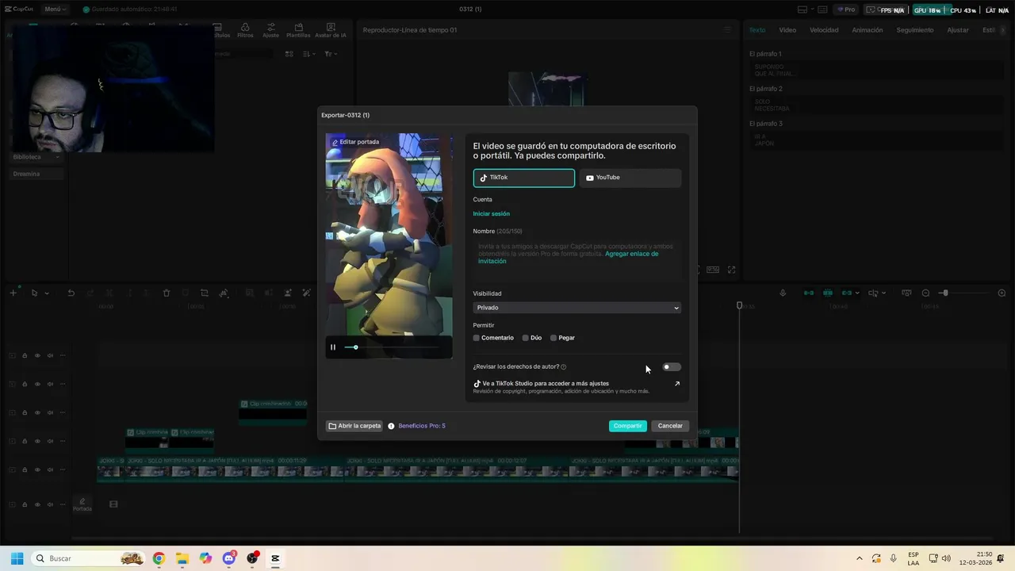Click the Portada cover button in timeline
This screenshot has height=571, width=1015.
click(82, 504)
